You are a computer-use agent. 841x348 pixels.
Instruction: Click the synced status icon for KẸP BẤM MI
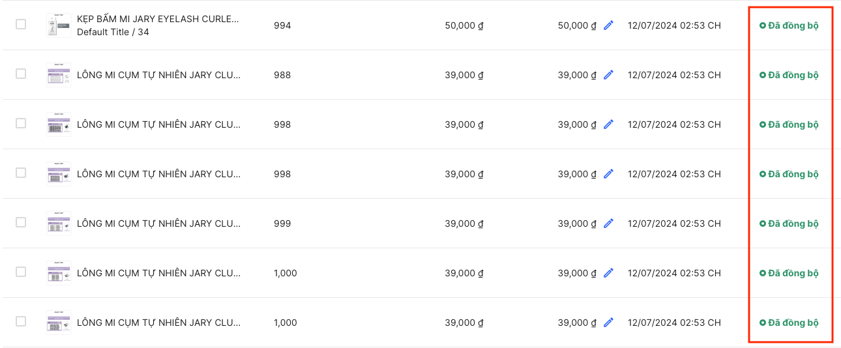[x=763, y=25]
